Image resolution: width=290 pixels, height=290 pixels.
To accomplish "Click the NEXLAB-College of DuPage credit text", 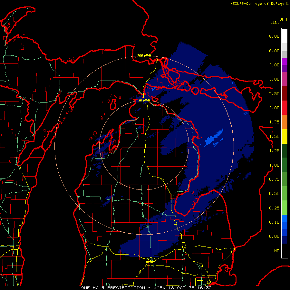I will click(257, 4).
